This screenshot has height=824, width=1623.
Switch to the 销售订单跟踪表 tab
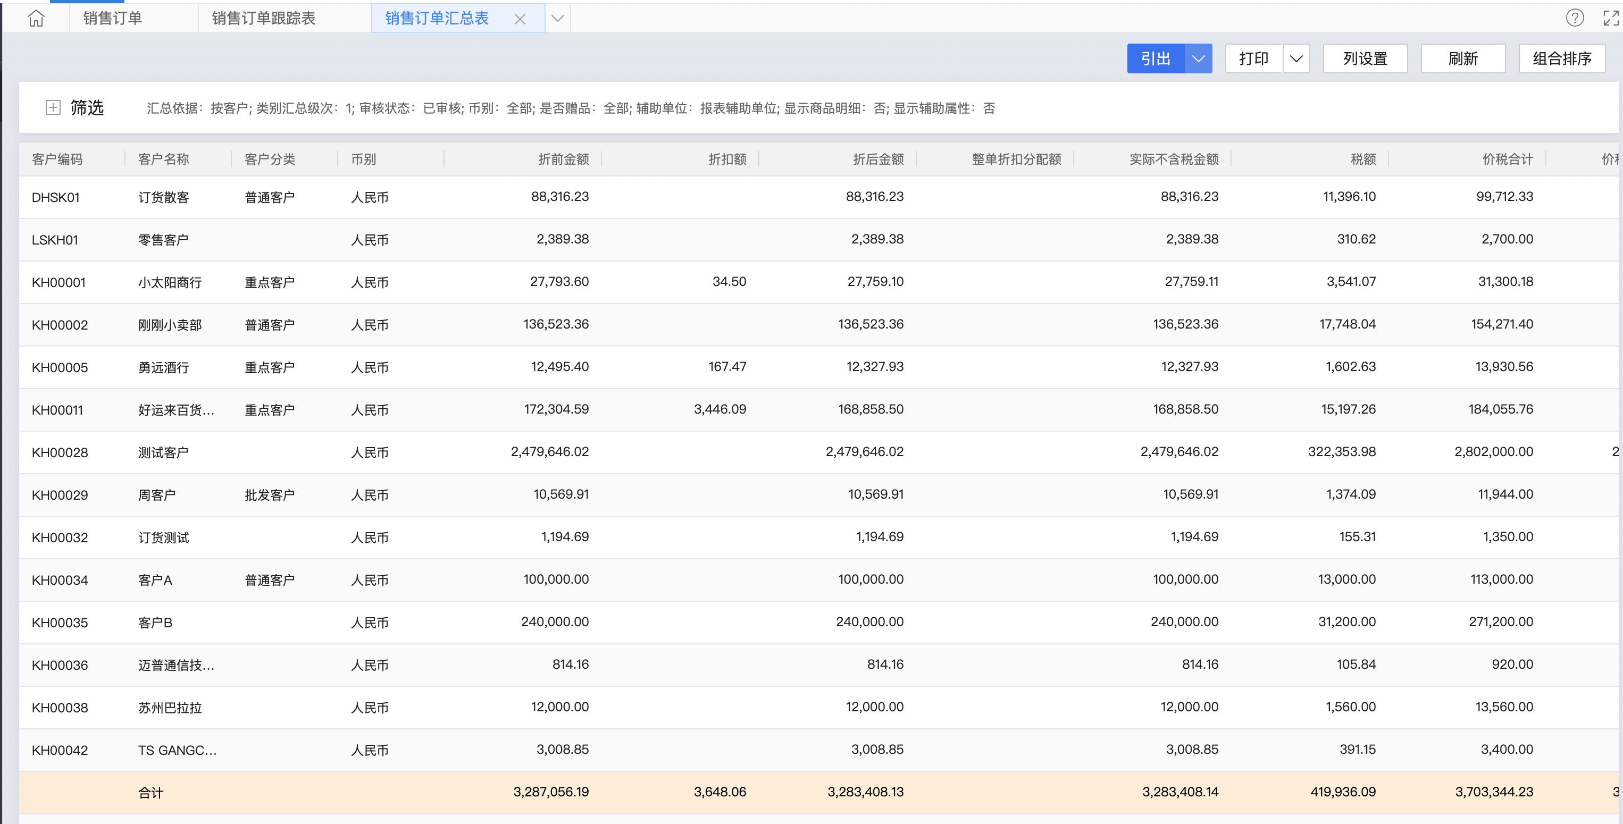point(263,18)
